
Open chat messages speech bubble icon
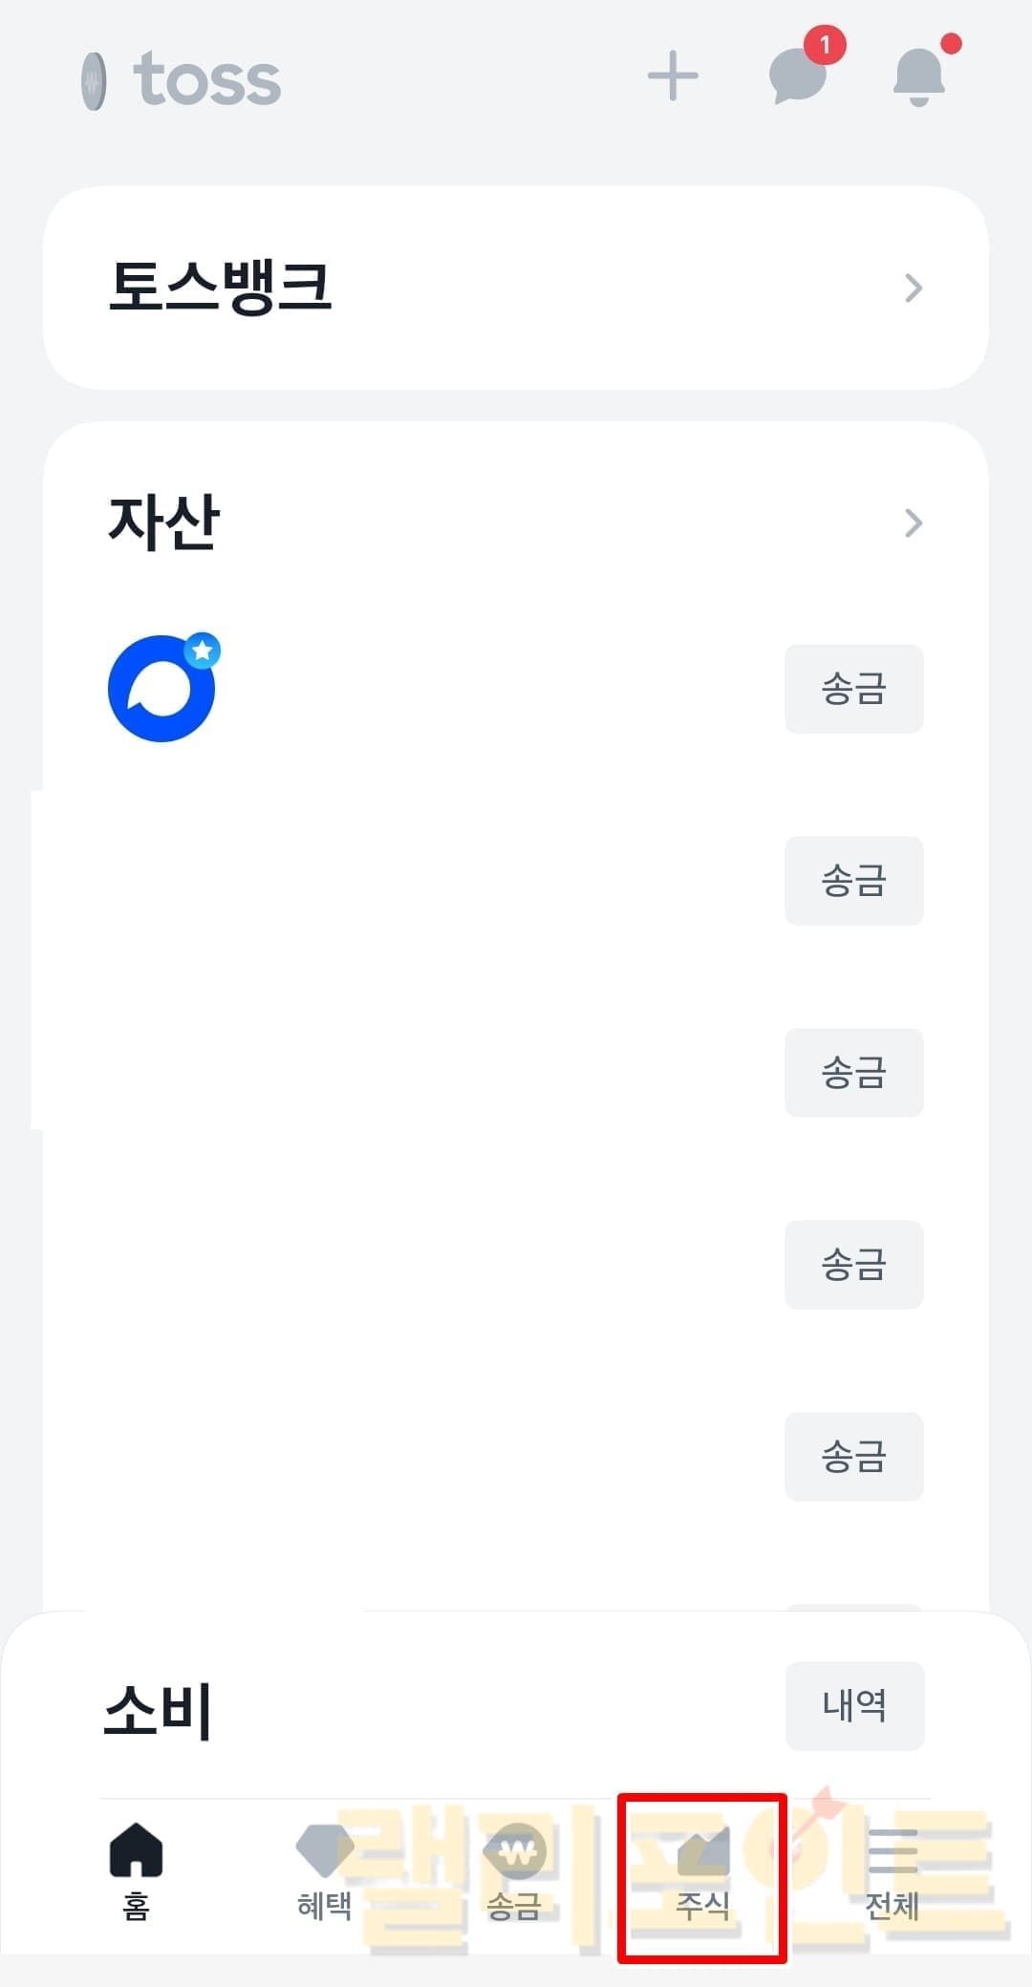tap(798, 75)
